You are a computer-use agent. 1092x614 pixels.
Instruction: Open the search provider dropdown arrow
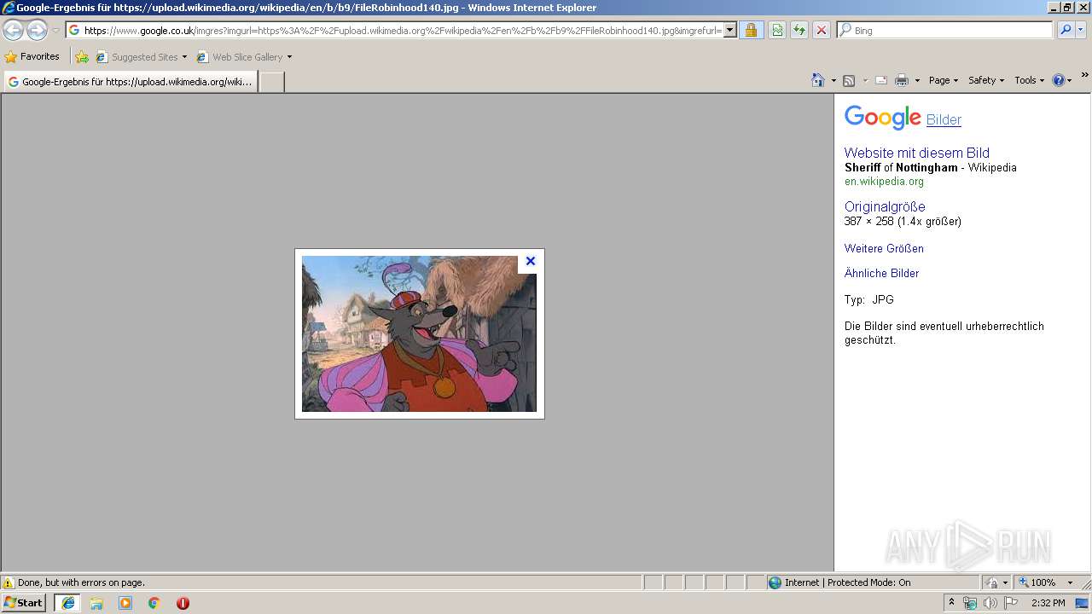pos(1081,30)
